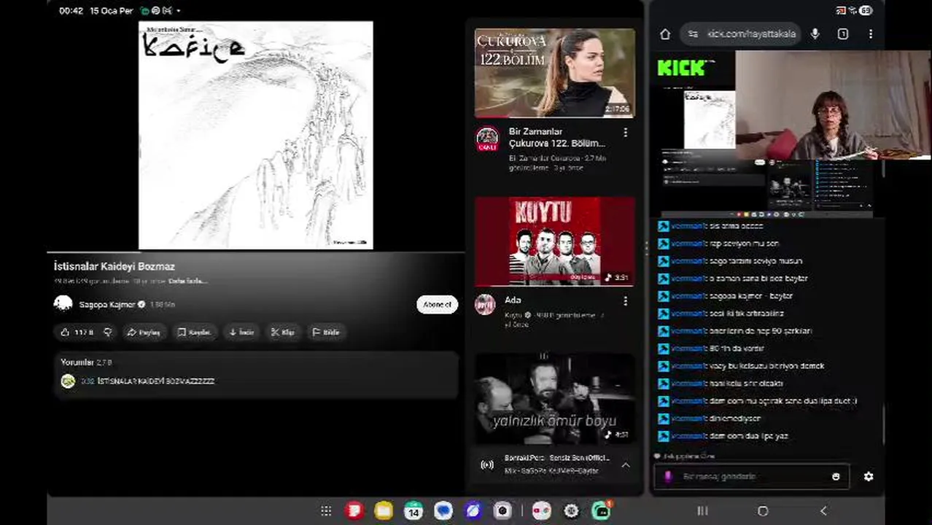The height and width of the screenshot is (525, 932).
Task: Click the battery indicator showing 69
Action: pos(866,10)
